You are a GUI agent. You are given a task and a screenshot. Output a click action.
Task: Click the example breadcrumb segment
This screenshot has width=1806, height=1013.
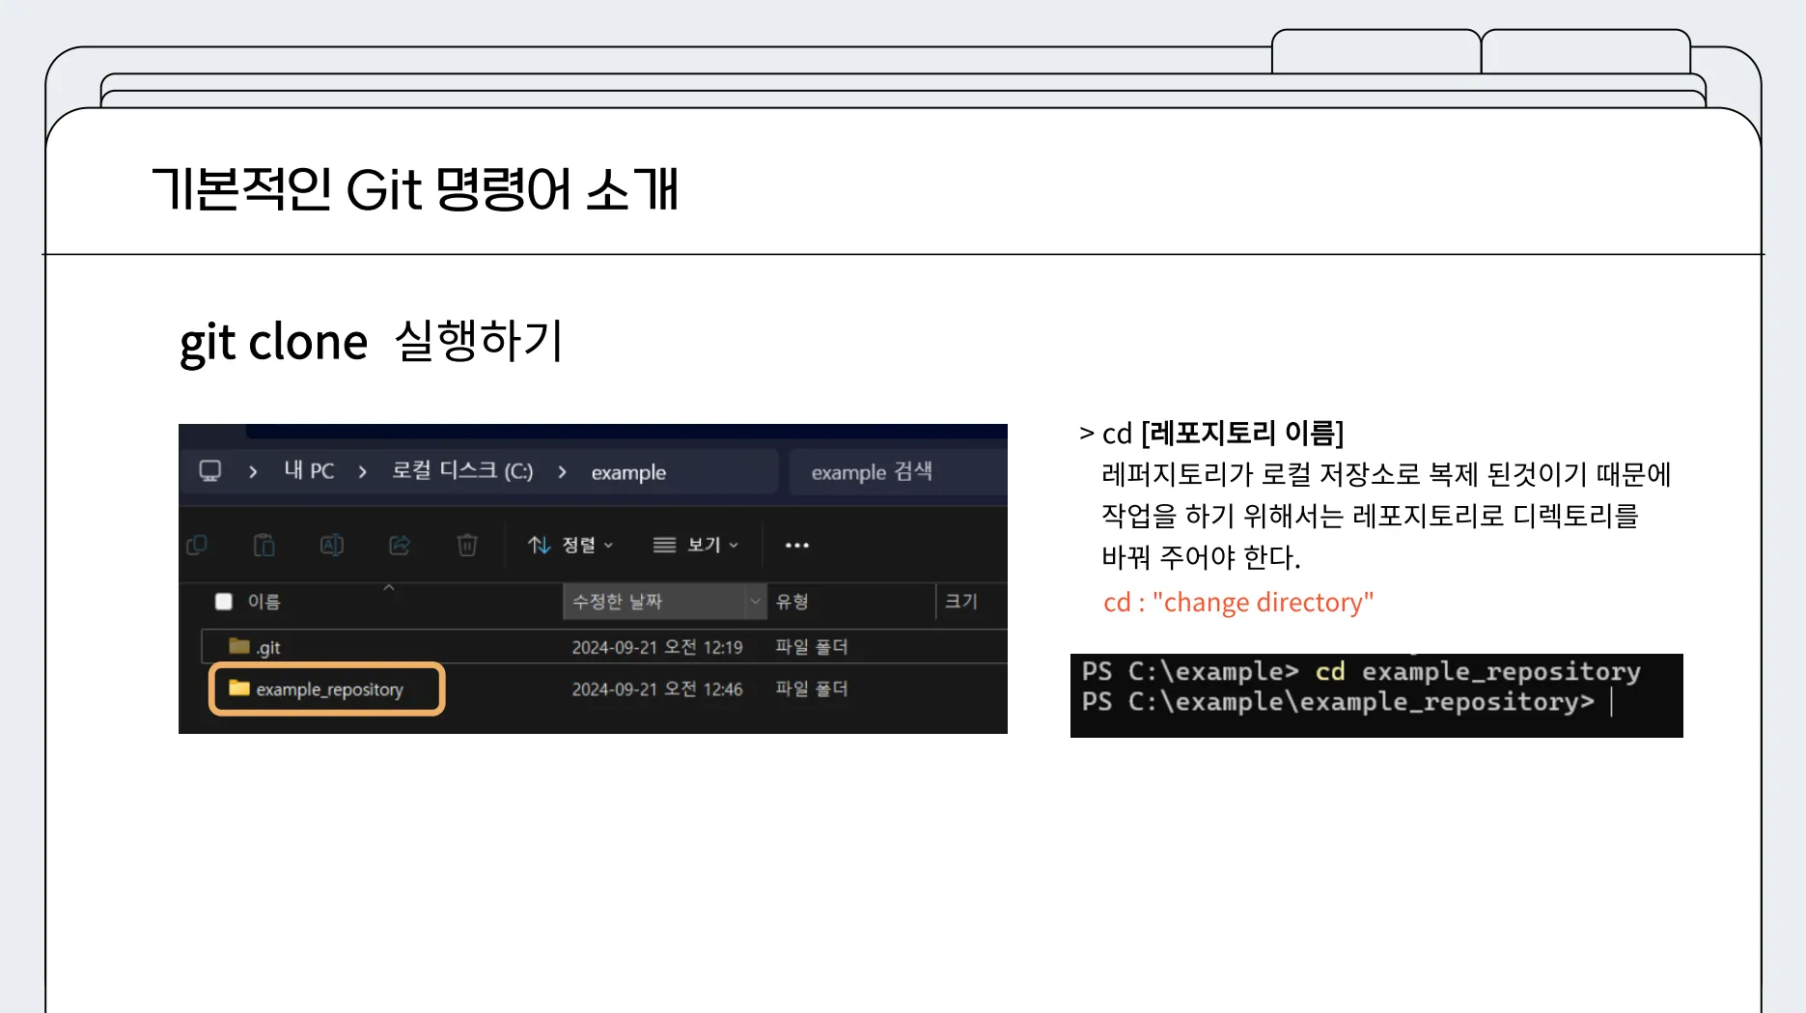tap(628, 472)
